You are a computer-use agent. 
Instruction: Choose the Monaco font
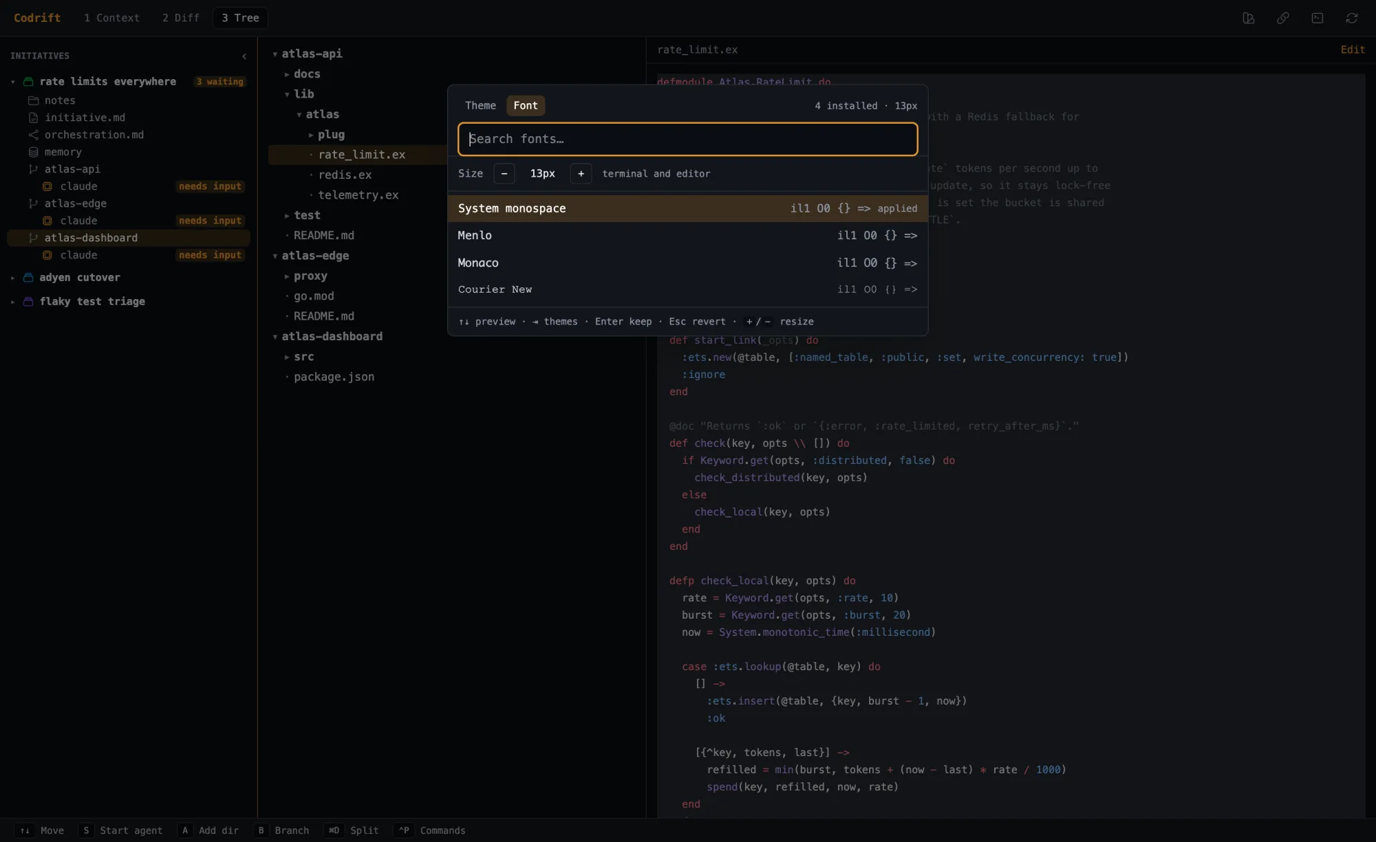coord(688,263)
